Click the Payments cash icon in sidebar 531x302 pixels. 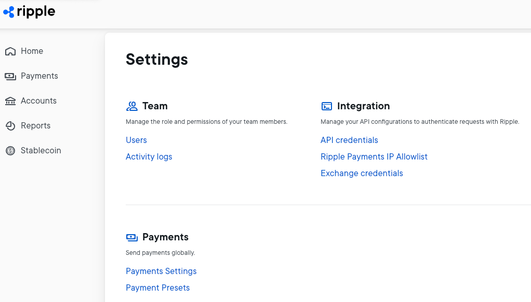pyautogui.click(x=10, y=76)
